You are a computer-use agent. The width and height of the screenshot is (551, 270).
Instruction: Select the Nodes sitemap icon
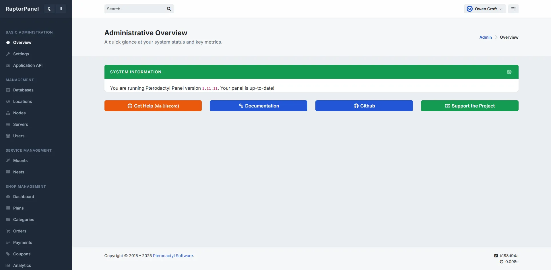pos(8,113)
